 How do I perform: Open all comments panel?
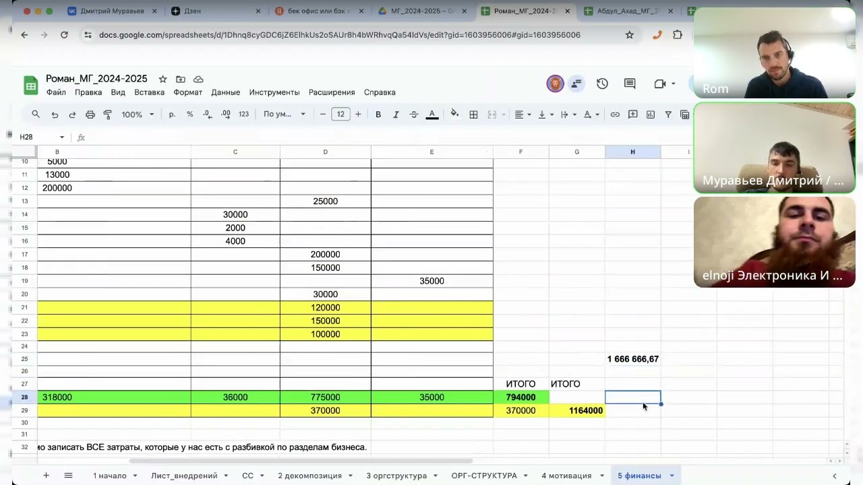pyautogui.click(x=630, y=84)
